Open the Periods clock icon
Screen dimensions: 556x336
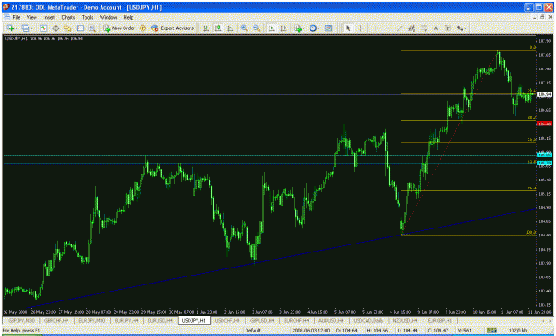[x=313, y=28]
